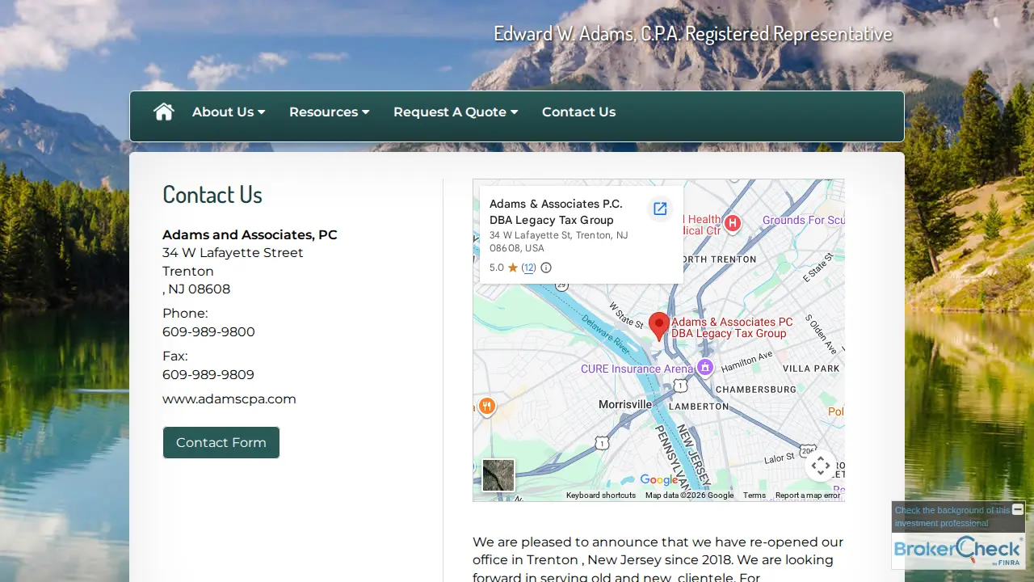Click the phone number 609-989-9800
Image resolution: width=1034 pixels, height=582 pixels.
(x=208, y=332)
